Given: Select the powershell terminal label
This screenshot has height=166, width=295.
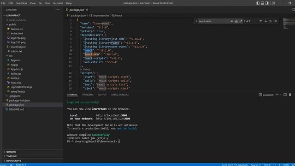Looking at the screenshot, I should [x=266, y=95].
